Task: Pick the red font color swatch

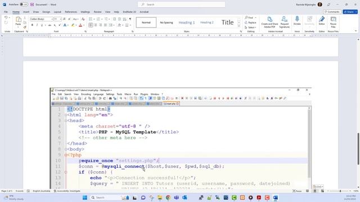Action: (80, 25)
